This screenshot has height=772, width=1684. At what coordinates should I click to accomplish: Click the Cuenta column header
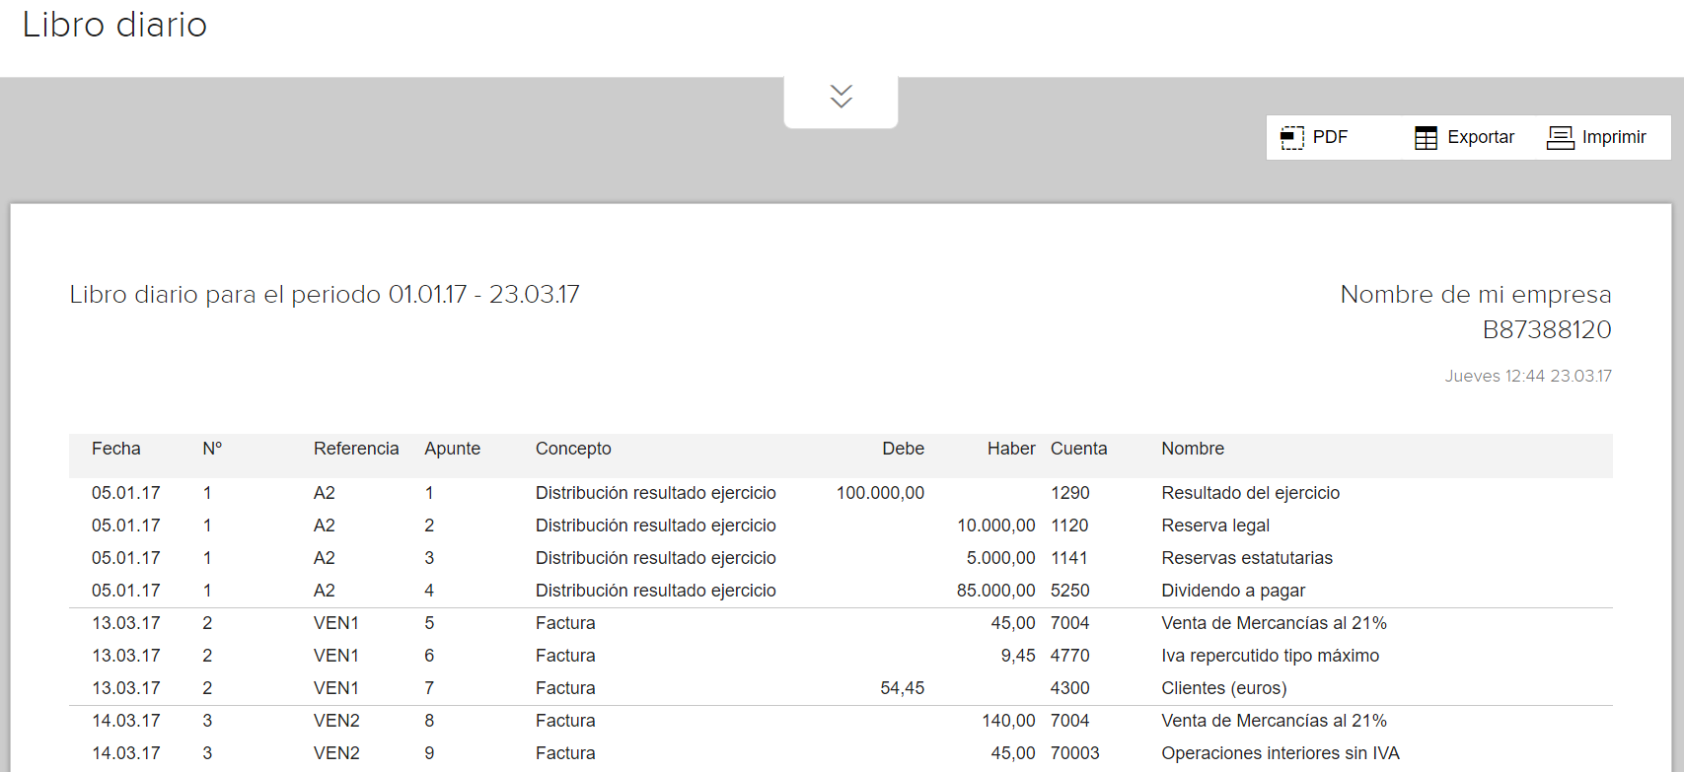coord(1078,449)
